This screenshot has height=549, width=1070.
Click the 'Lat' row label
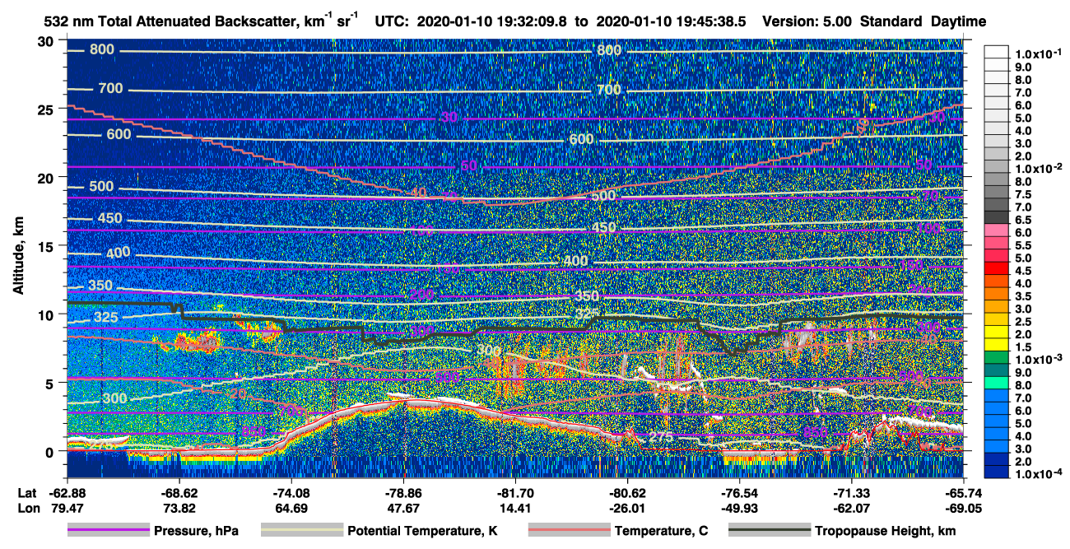point(26,493)
